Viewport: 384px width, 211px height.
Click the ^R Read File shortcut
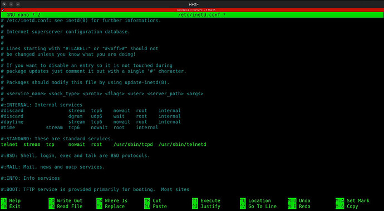(x=65, y=207)
